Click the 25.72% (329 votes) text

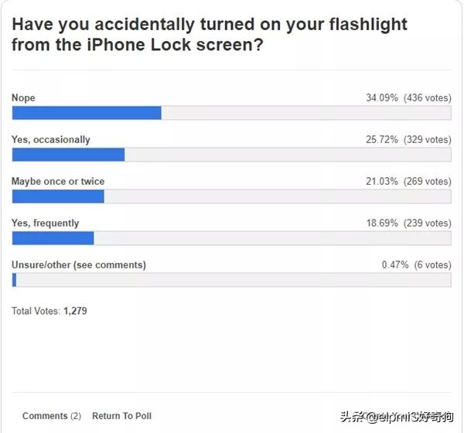tap(408, 140)
